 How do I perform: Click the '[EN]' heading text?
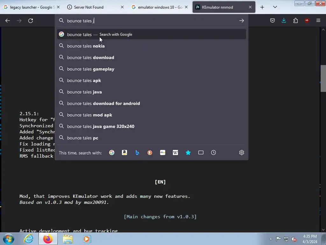pos(160,182)
